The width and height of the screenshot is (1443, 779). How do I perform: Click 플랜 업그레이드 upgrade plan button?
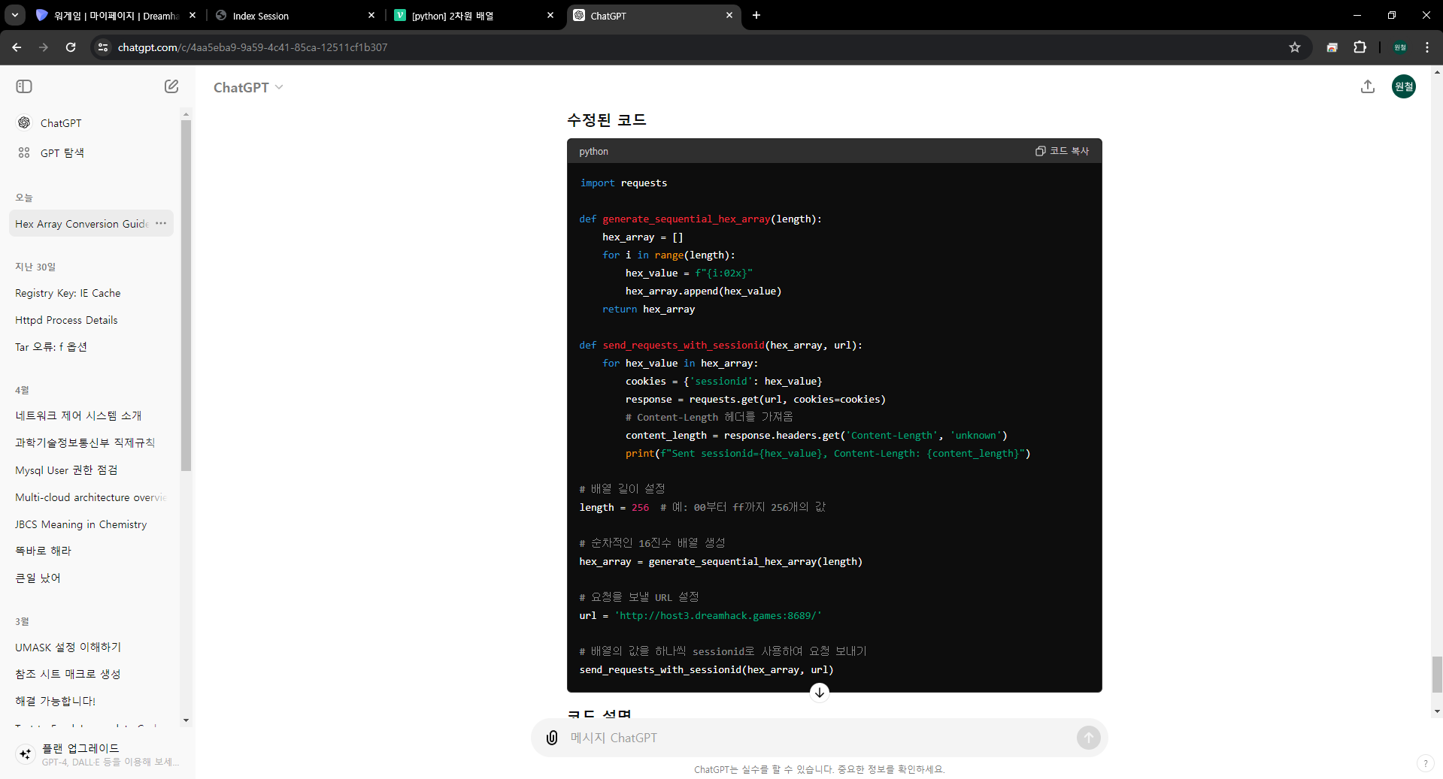coord(97,754)
